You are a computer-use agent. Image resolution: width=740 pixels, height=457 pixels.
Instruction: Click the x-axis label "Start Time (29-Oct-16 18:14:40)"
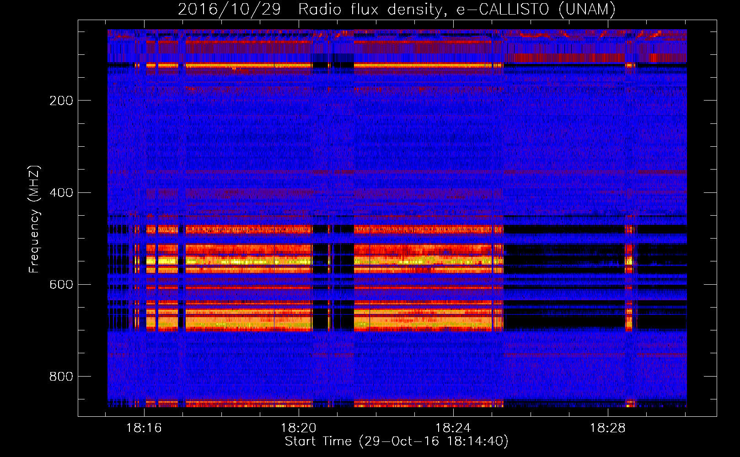click(x=397, y=441)
